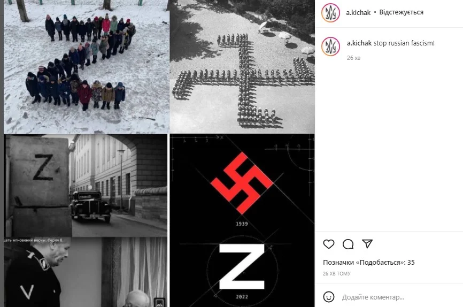This screenshot has height=307, width=463.
Task: Open the a.kichak avatar in the post header
Action: pyautogui.click(x=331, y=12)
